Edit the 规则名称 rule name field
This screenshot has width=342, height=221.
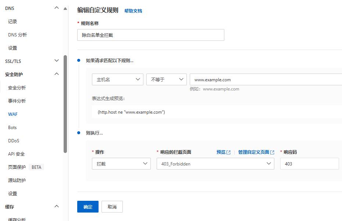[151, 35]
